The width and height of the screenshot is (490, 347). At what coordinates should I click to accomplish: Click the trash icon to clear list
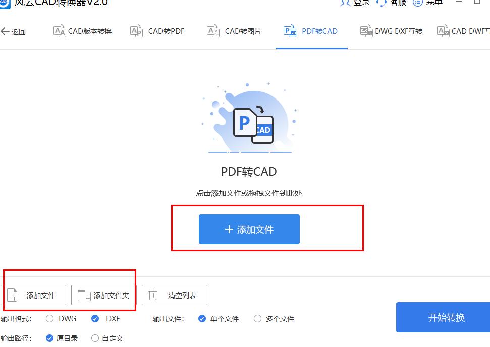click(x=153, y=294)
